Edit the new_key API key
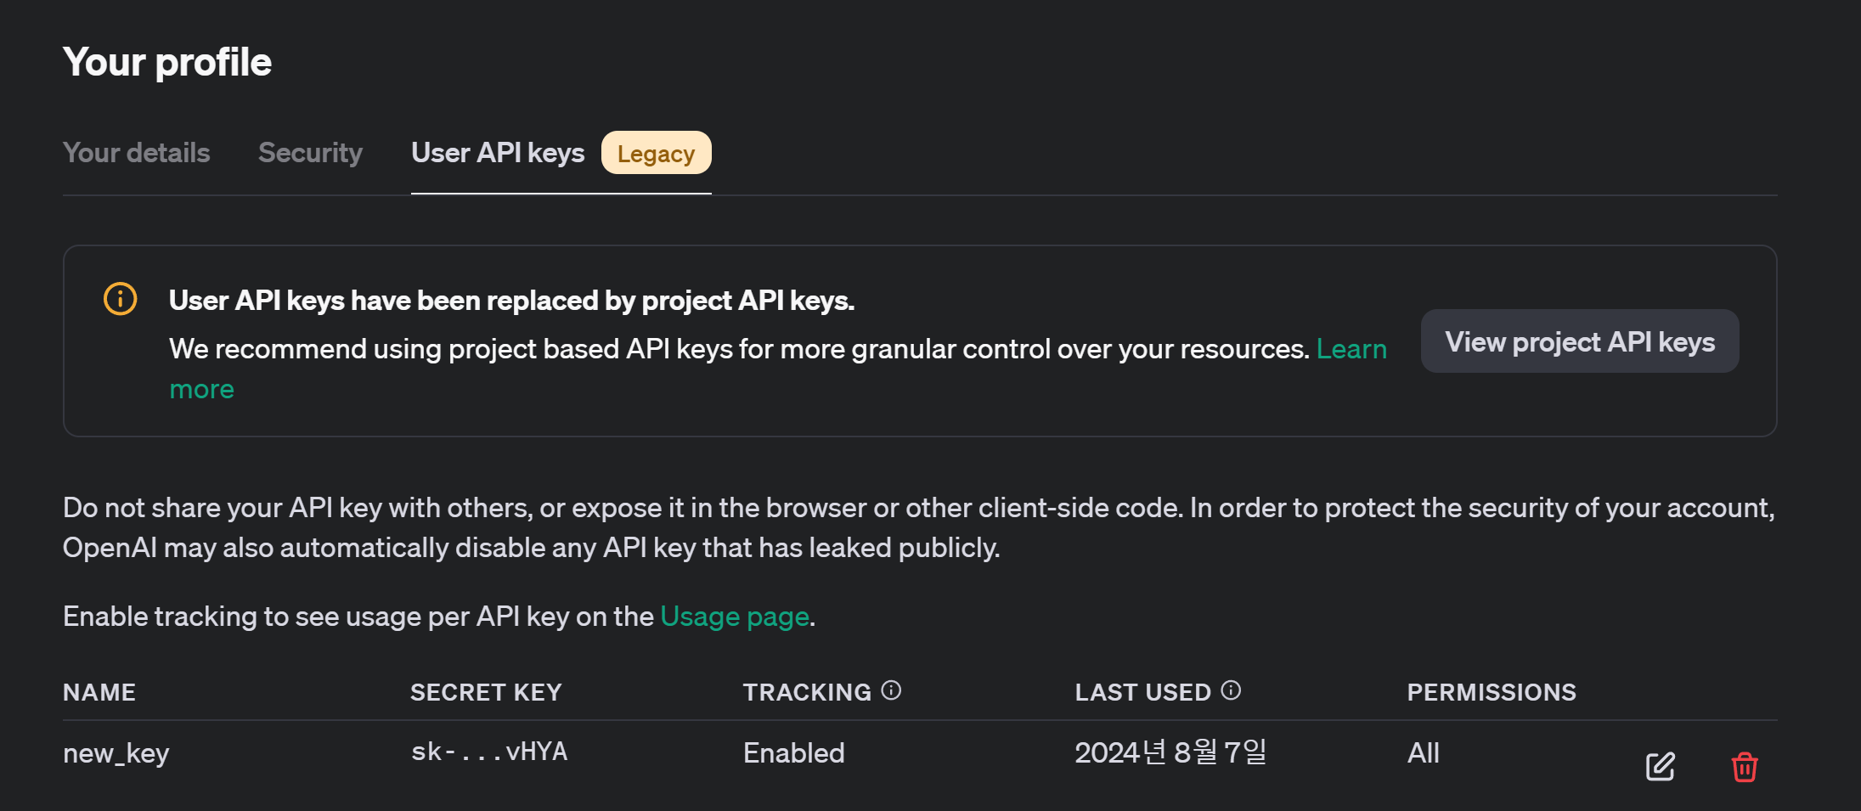 (1661, 767)
